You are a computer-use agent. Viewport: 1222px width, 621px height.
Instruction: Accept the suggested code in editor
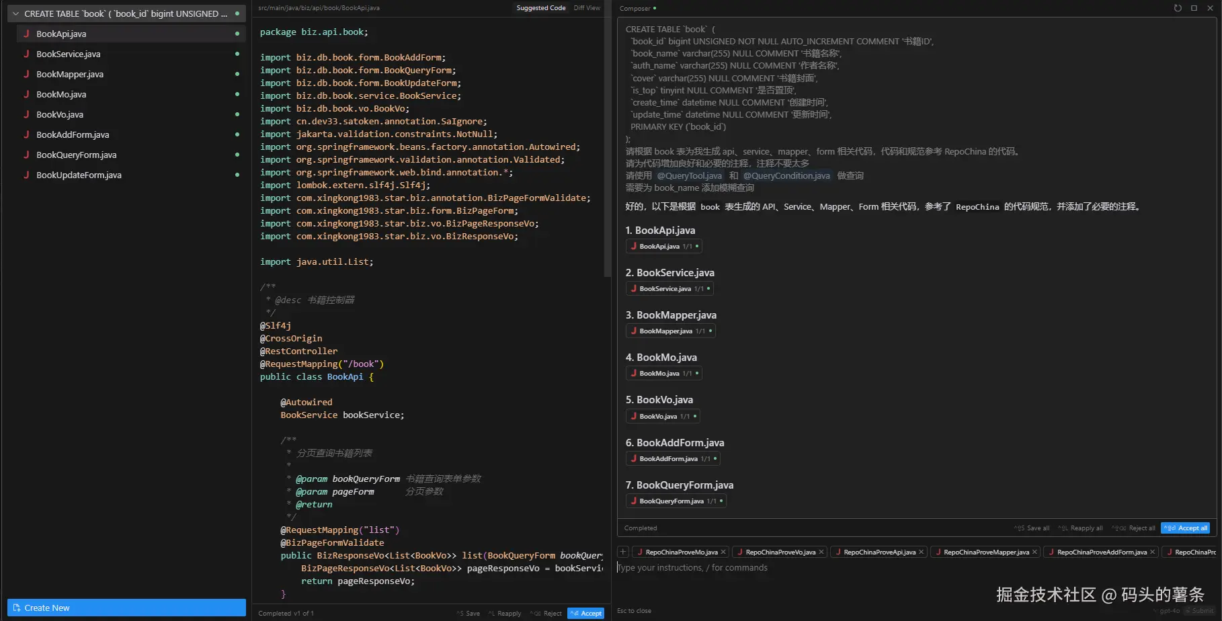(585, 613)
